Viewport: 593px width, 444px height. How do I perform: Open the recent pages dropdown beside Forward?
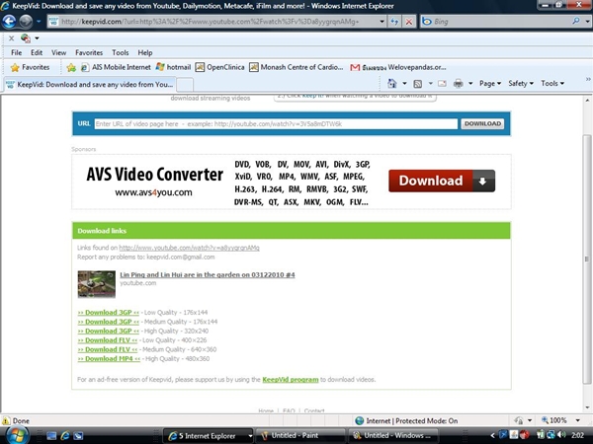pyautogui.click(x=39, y=22)
